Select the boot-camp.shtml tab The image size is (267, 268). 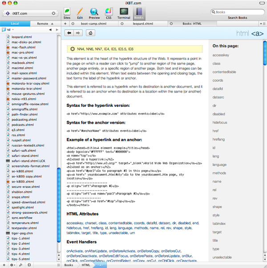(93, 24)
